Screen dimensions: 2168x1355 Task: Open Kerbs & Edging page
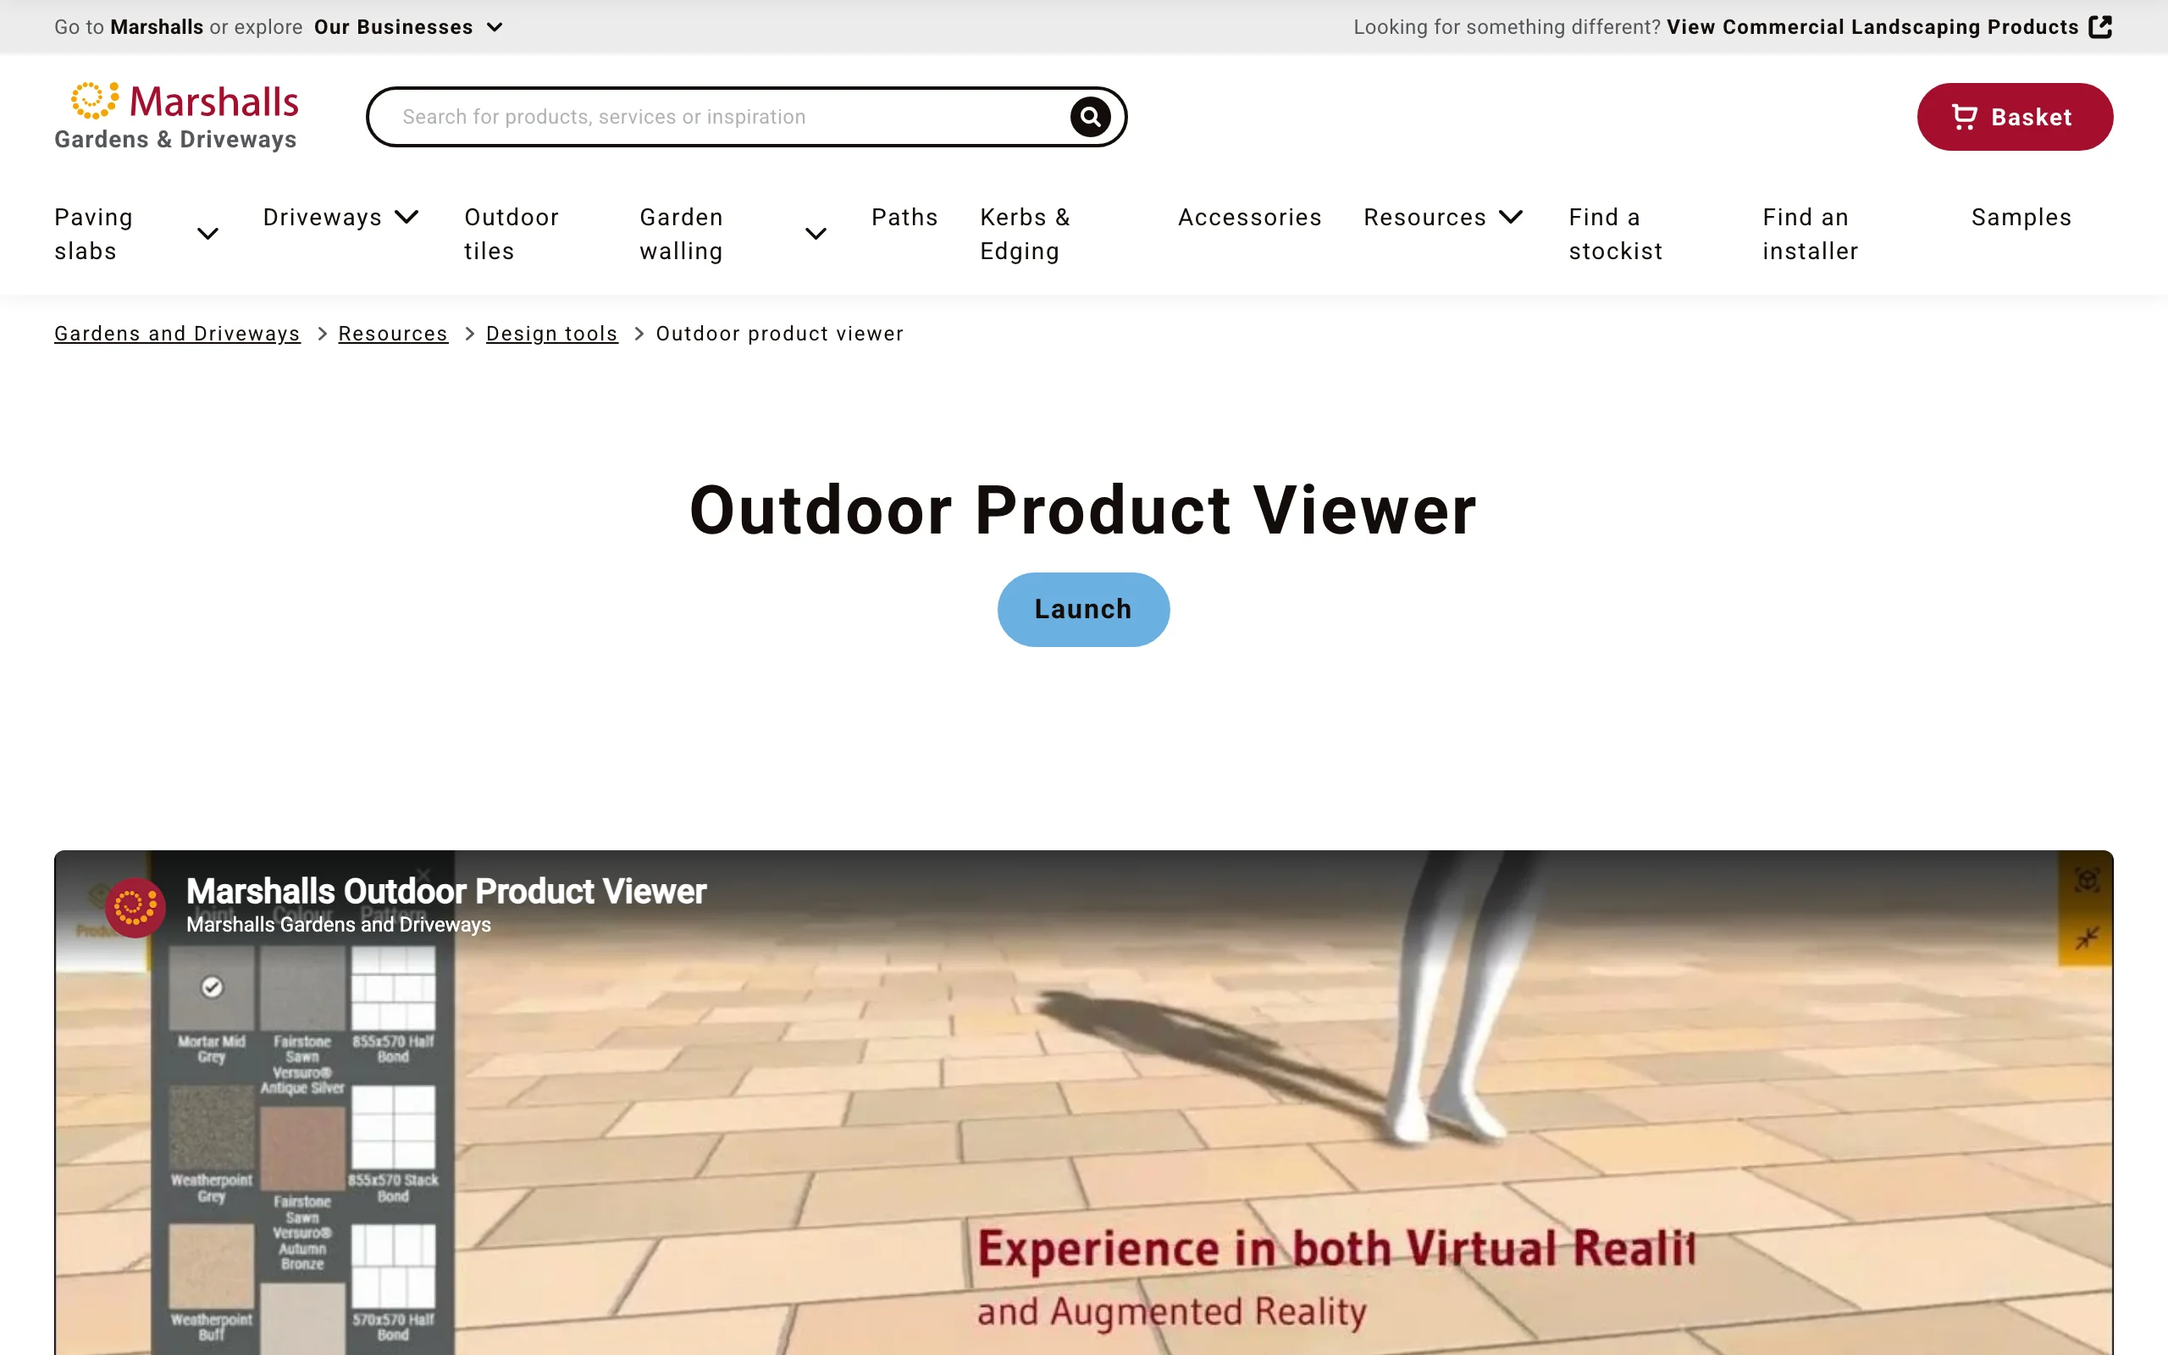(1025, 234)
